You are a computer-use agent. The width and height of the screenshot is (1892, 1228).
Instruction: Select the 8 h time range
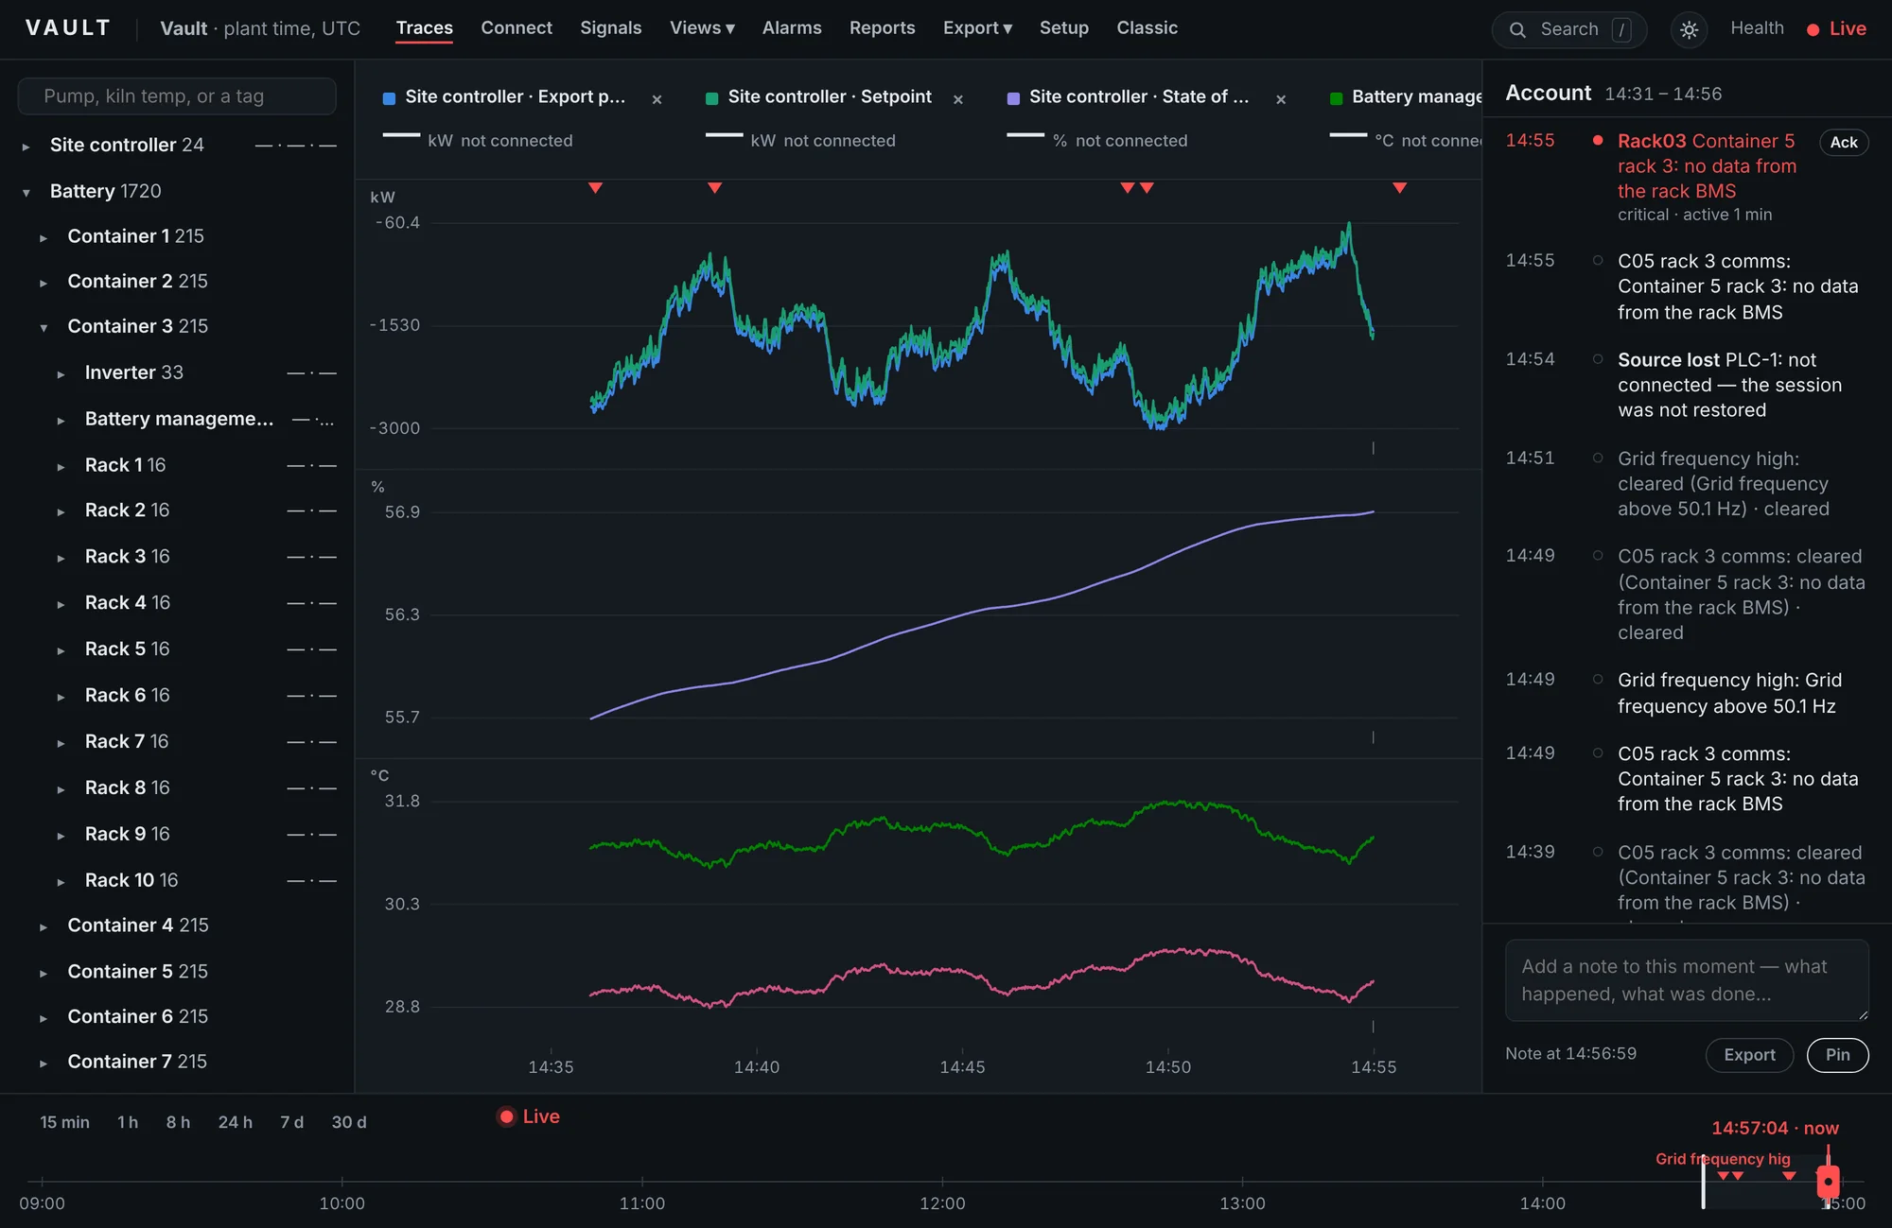click(x=178, y=1122)
